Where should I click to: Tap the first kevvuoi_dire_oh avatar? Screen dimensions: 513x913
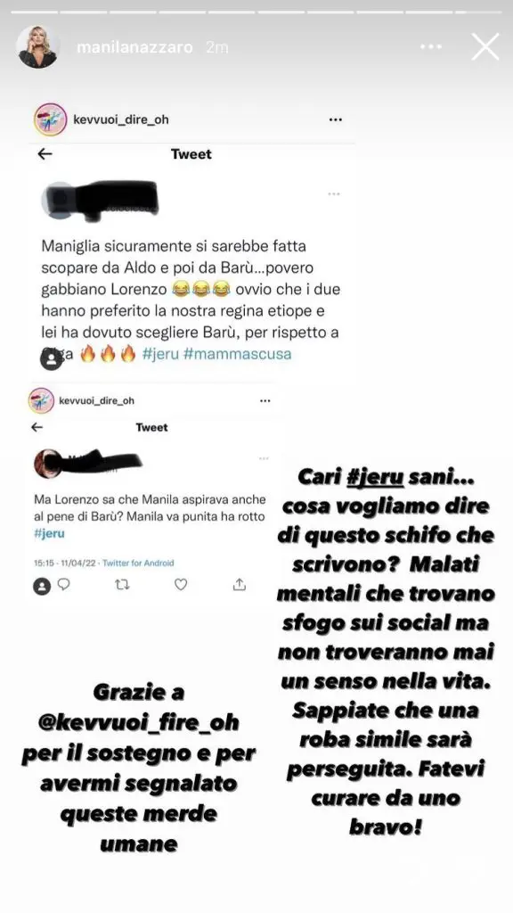[x=50, y=119]
